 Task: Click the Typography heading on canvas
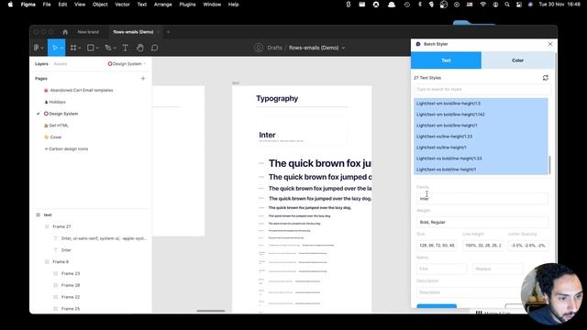(x=277, y=98)
